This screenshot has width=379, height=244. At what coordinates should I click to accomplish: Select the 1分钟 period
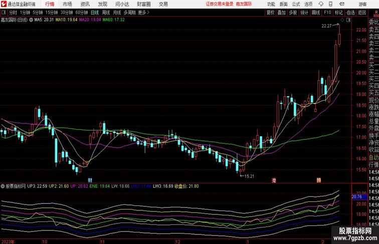(x=25, y=13)
